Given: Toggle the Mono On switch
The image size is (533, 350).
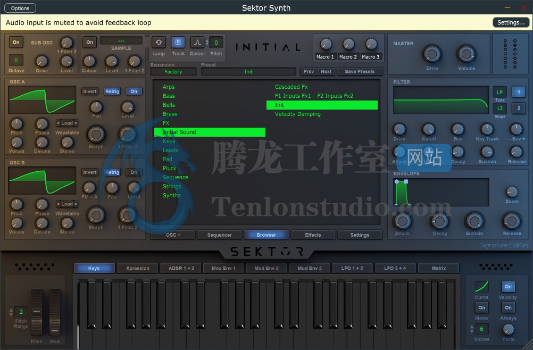Looking at the screenshot, I should [482, 307].
